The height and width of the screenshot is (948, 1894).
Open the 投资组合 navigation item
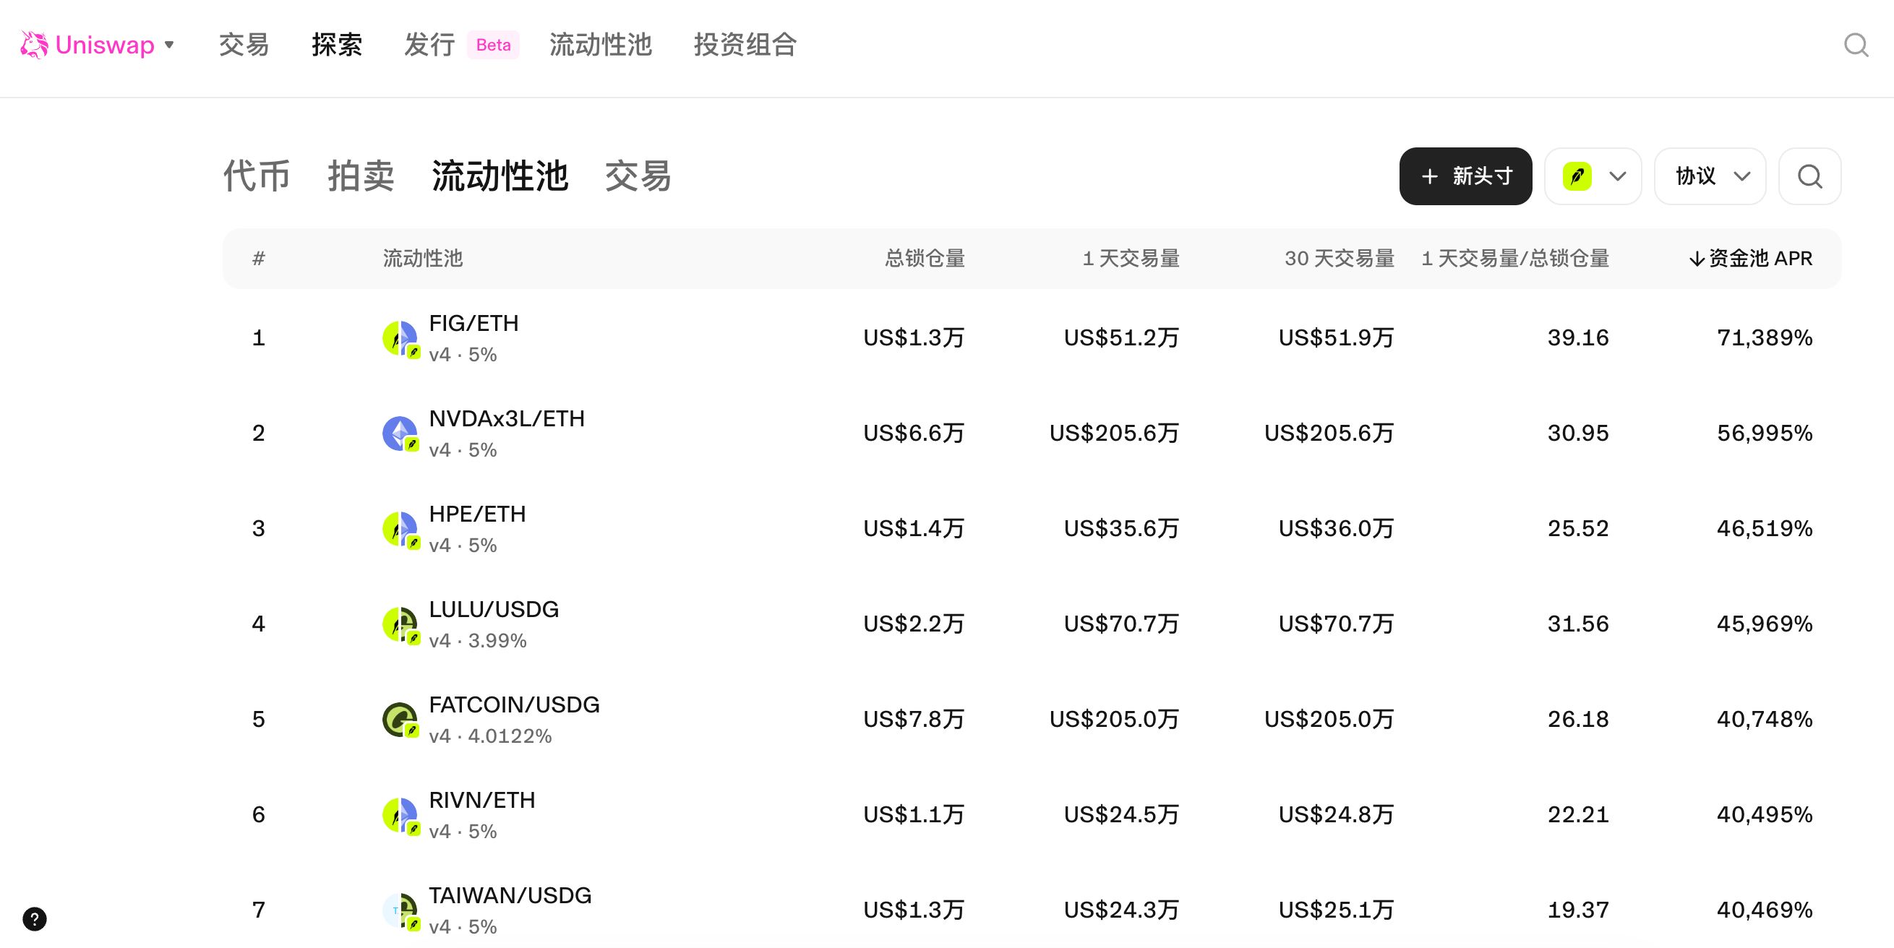click(x=745, y=45)
